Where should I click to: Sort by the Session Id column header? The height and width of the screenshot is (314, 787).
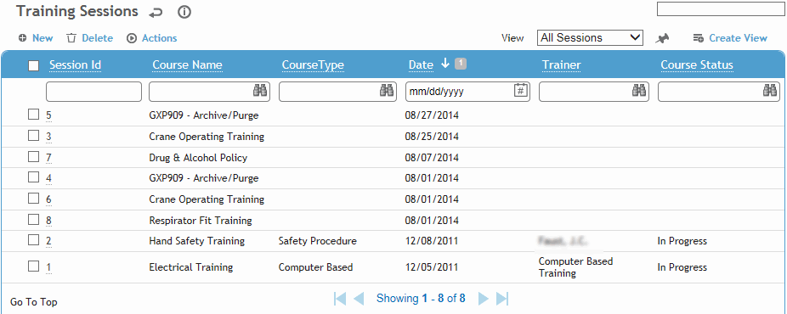click(x=76, y=64)
